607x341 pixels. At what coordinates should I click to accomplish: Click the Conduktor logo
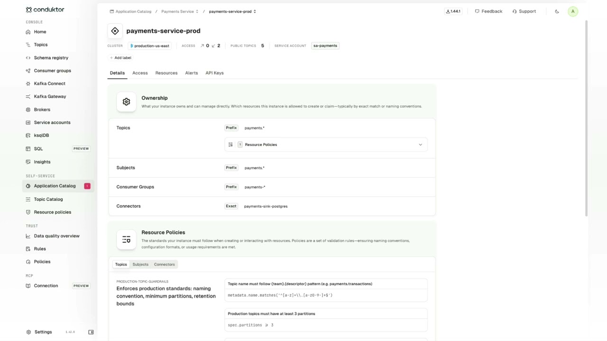[45, 9]
